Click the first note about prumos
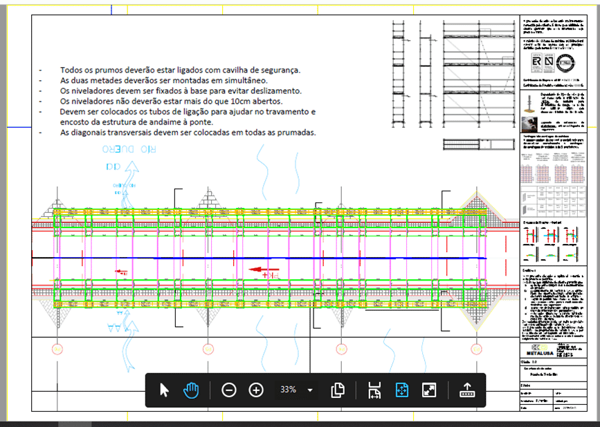The height and width of the screenshot is (427, 600). point(180,70)
